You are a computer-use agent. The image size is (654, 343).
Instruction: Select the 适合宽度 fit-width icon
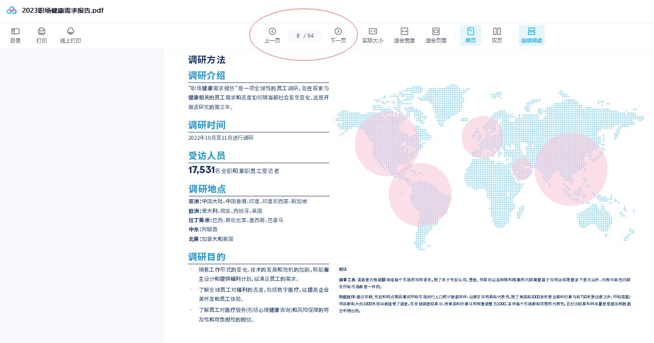pyautogui.click(x=404, y=35)
